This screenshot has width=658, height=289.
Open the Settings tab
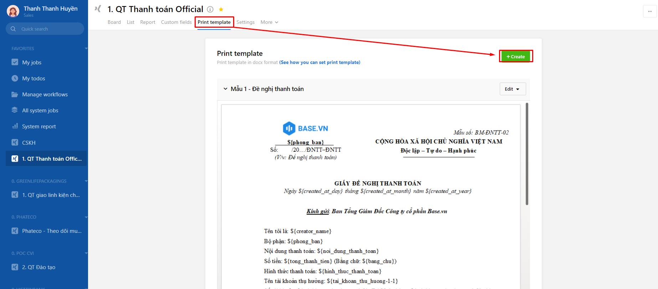coord(246,22)
